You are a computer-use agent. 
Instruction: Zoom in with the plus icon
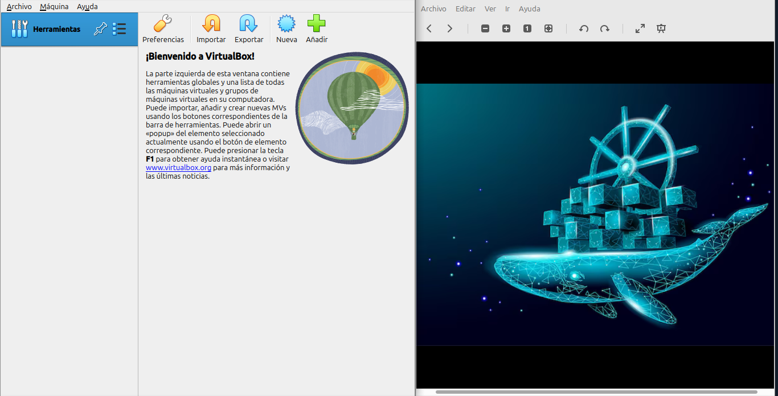[x=506, y=28]
